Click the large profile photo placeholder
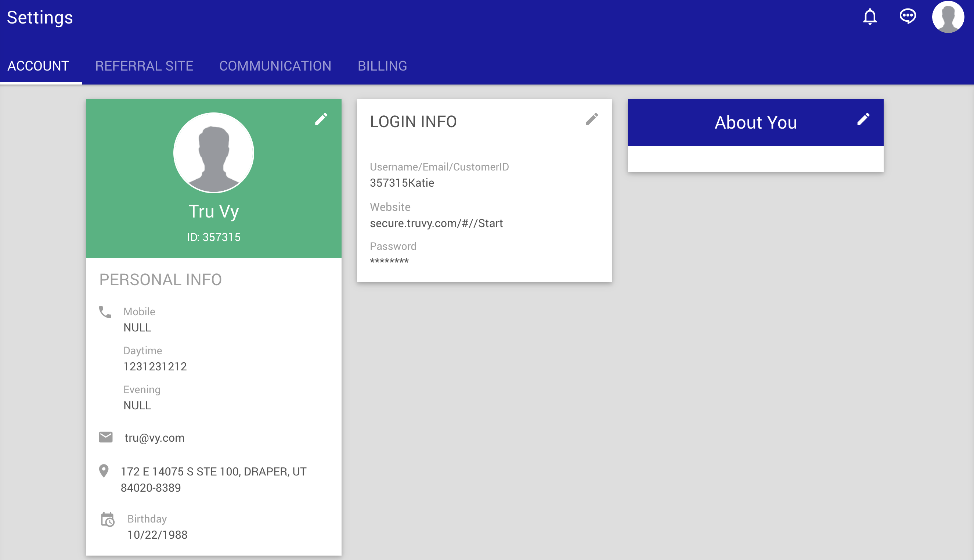Image resolution: width=974 pixels, height=560 pixels. [x=213, y=153]
